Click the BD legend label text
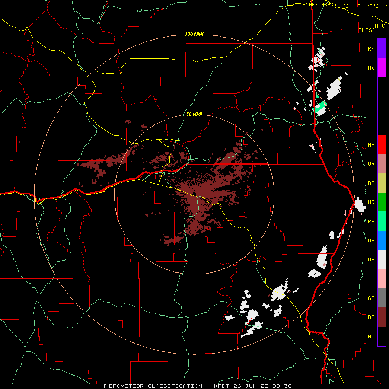389x389 pixels. click(x=371, y=183)
